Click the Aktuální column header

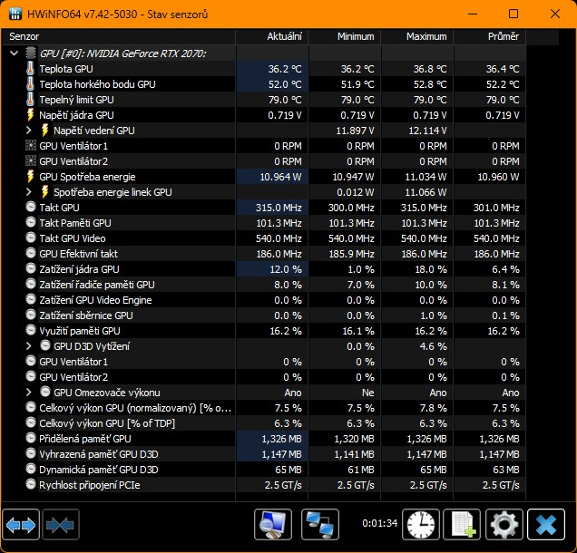(x=272, y=36)
